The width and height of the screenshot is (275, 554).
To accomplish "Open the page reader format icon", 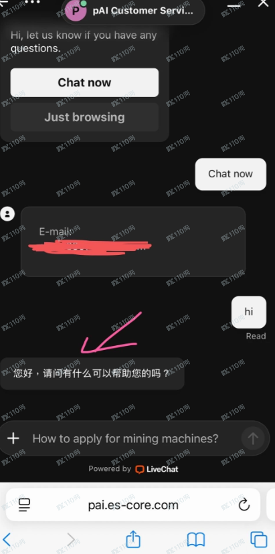I will 24,505.
